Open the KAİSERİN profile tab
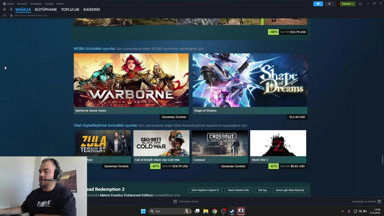 (x=91, y=10)
